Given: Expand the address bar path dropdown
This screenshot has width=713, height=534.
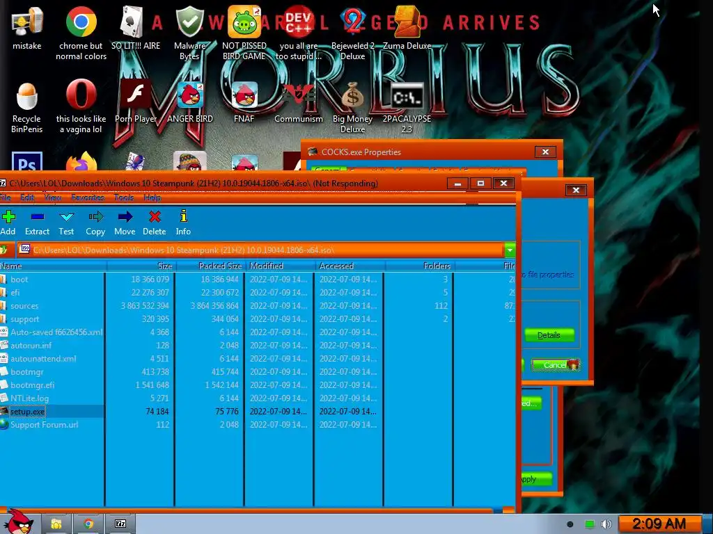Looking at the screenshot, I should (x=510, y=250).
